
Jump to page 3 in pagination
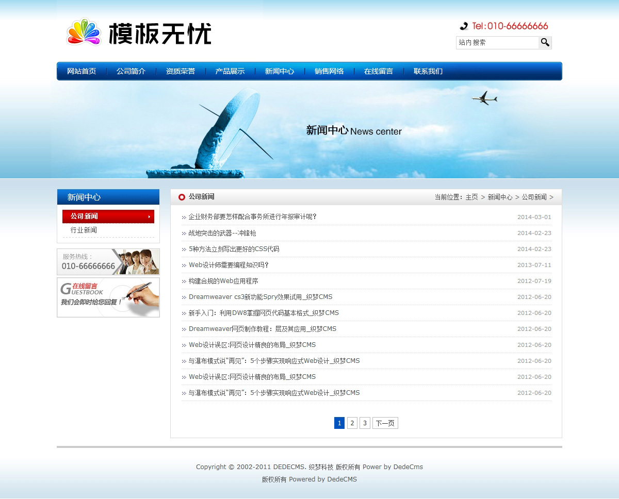click(x=365, y=423)
